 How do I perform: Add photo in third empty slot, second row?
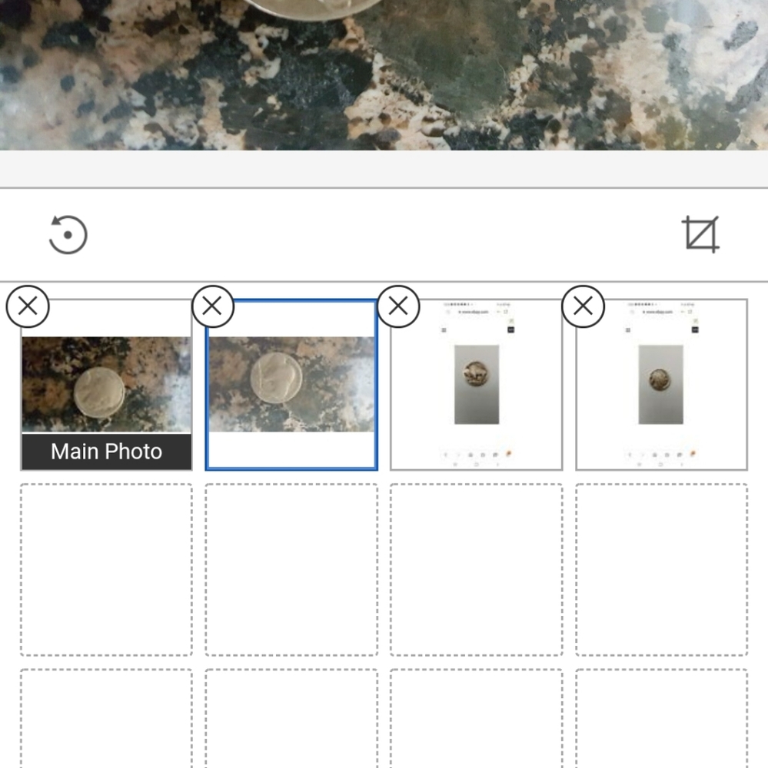pyautogui.click(x=476, y=570)
